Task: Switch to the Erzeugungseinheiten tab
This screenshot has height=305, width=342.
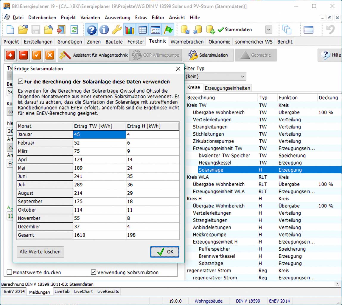Action: point(227,88)
